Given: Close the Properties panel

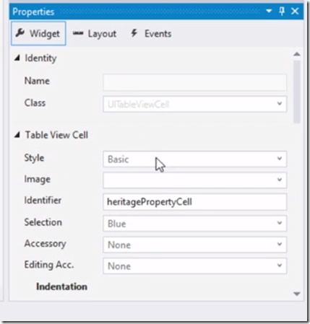Looking at the screenshot, I should [x=295, y=11].
